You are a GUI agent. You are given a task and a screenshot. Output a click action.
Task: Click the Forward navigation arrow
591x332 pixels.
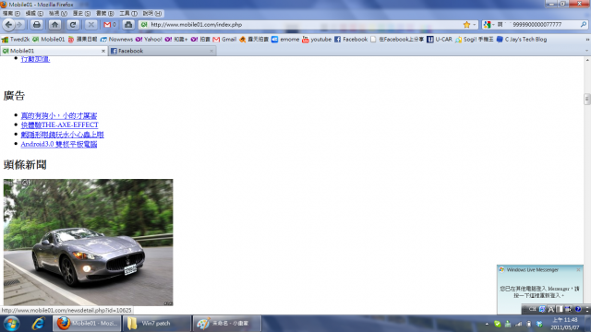[19, 25]
